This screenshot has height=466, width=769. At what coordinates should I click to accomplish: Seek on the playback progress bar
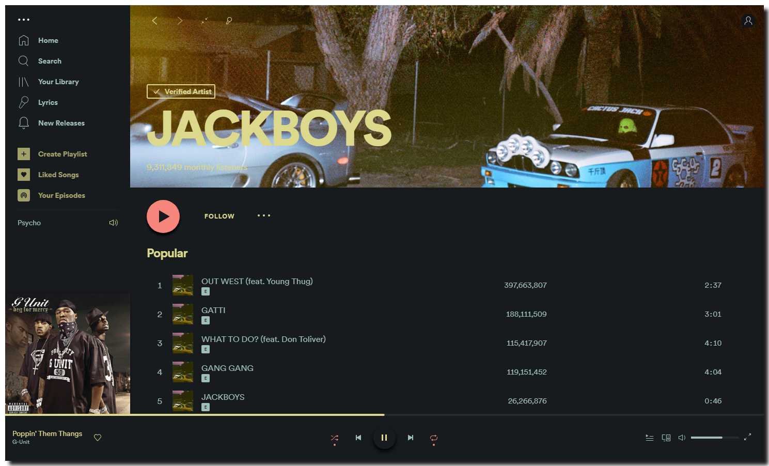click(x=384, y=415)
